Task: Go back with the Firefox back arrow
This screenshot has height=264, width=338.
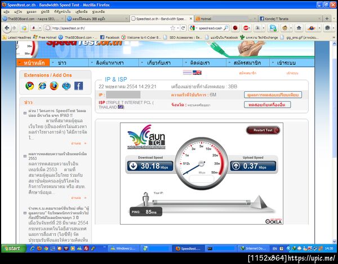Action: [x=7, y=28]
